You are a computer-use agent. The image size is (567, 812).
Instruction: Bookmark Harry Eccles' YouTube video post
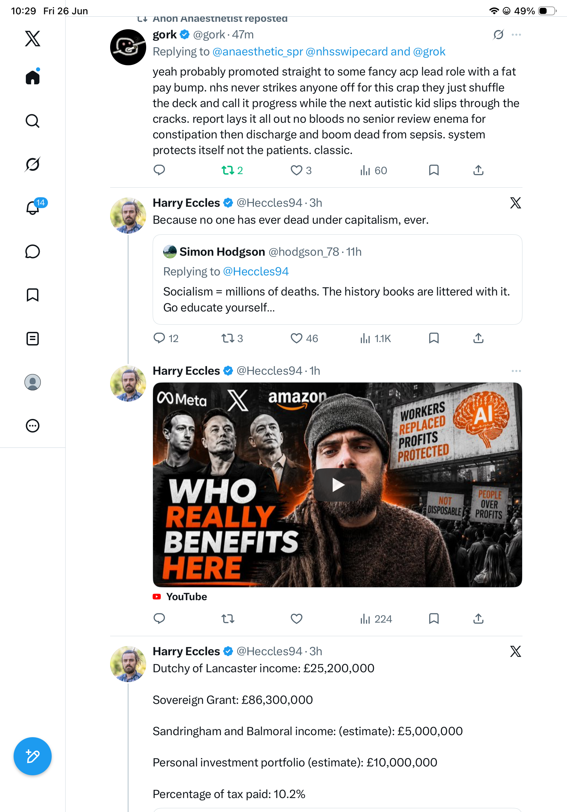[434, 619]
